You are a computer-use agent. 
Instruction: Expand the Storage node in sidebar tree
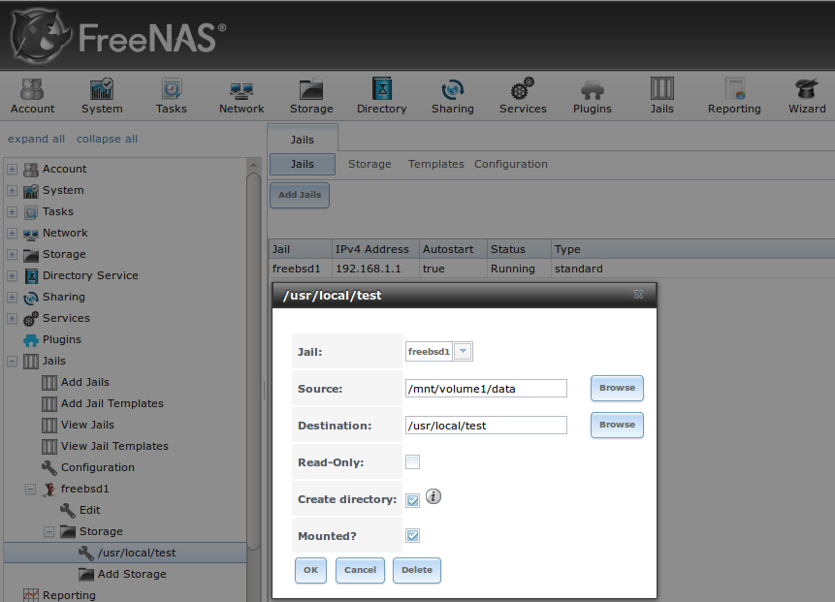click(13, 254)
